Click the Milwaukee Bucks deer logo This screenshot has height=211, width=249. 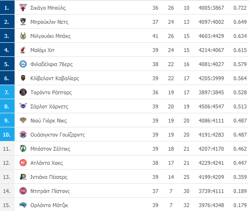click(23, 36)
